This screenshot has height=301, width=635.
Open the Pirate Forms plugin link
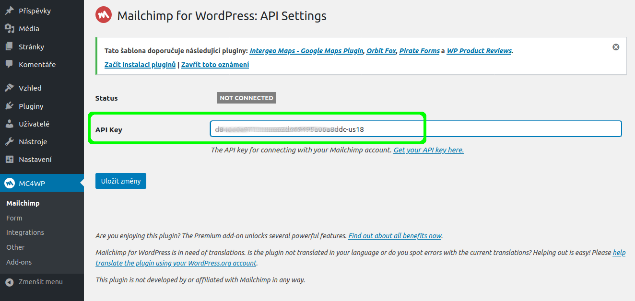pyautogui.click(x=420, y=51)
